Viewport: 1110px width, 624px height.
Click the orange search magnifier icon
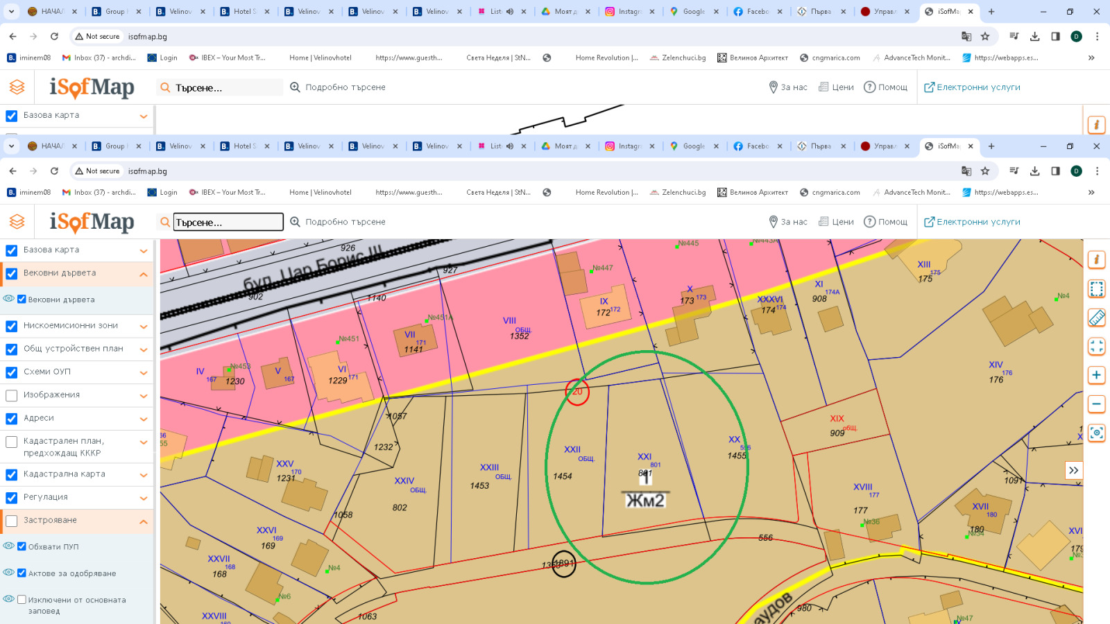164,221
